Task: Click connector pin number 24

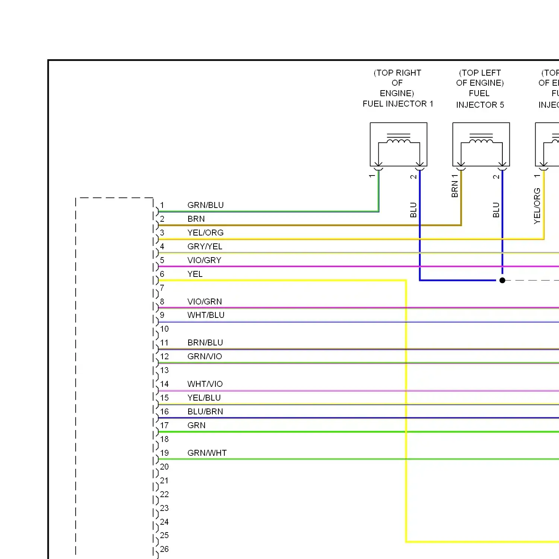Action: point(164,522)
